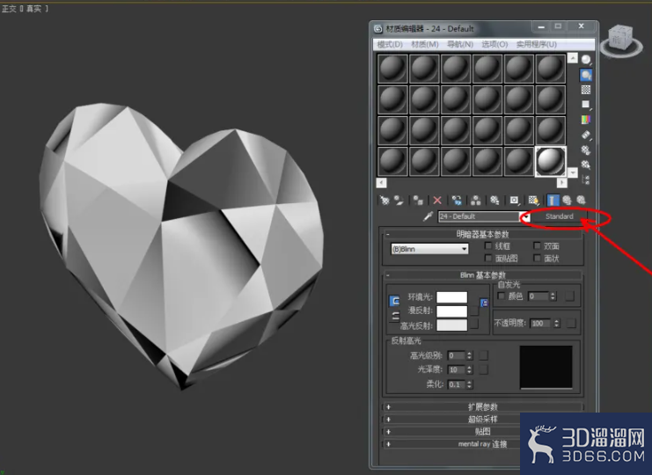The image size is (652, 475).
Task: Click the Get Material icon
Action: coord(385,201)
